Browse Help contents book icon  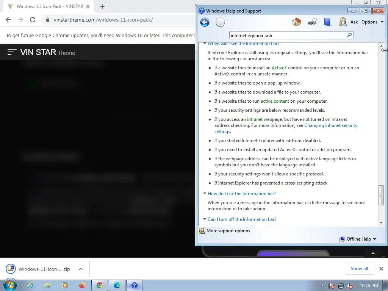point(328,22)
